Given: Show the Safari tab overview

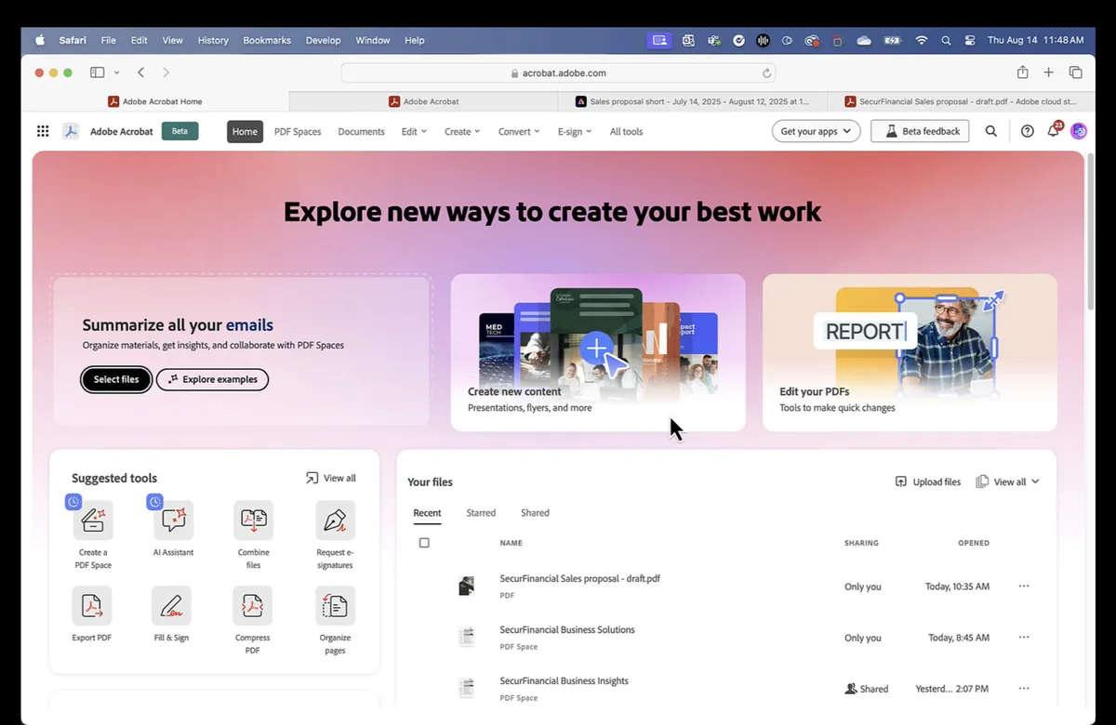Looking at the screenshot, I should [x=1075, y=72].
